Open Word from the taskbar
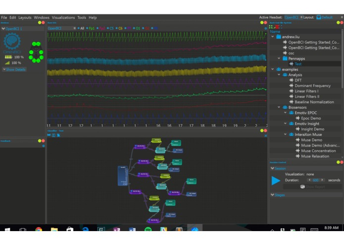 tap(132, 230)
